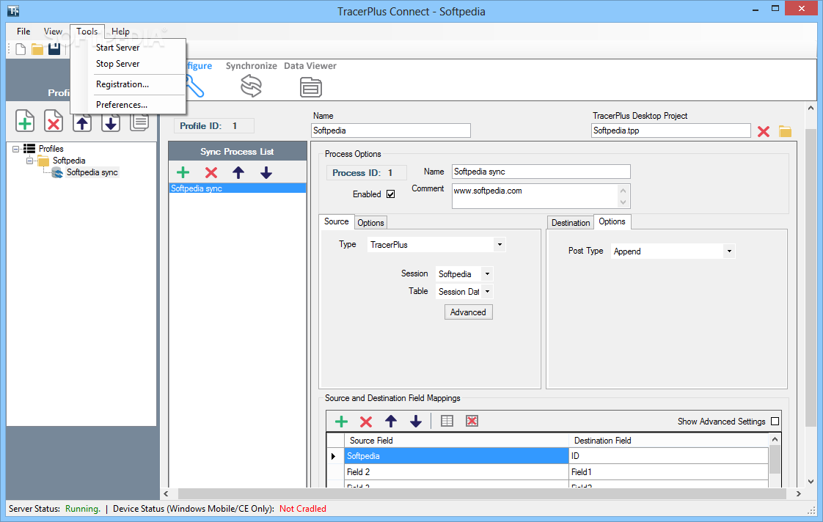Click the profile Name input field

(390, 130)
